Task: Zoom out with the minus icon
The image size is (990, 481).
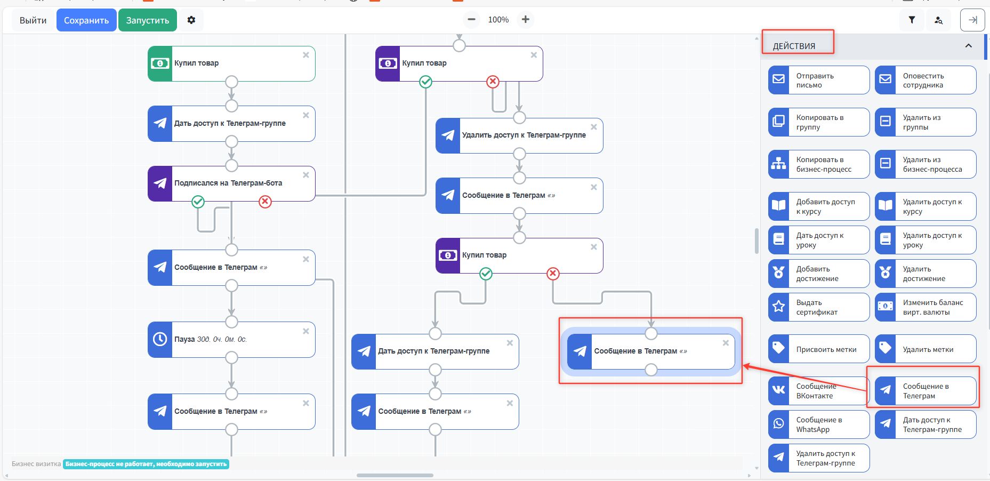Action: click(x=471, y=20)
